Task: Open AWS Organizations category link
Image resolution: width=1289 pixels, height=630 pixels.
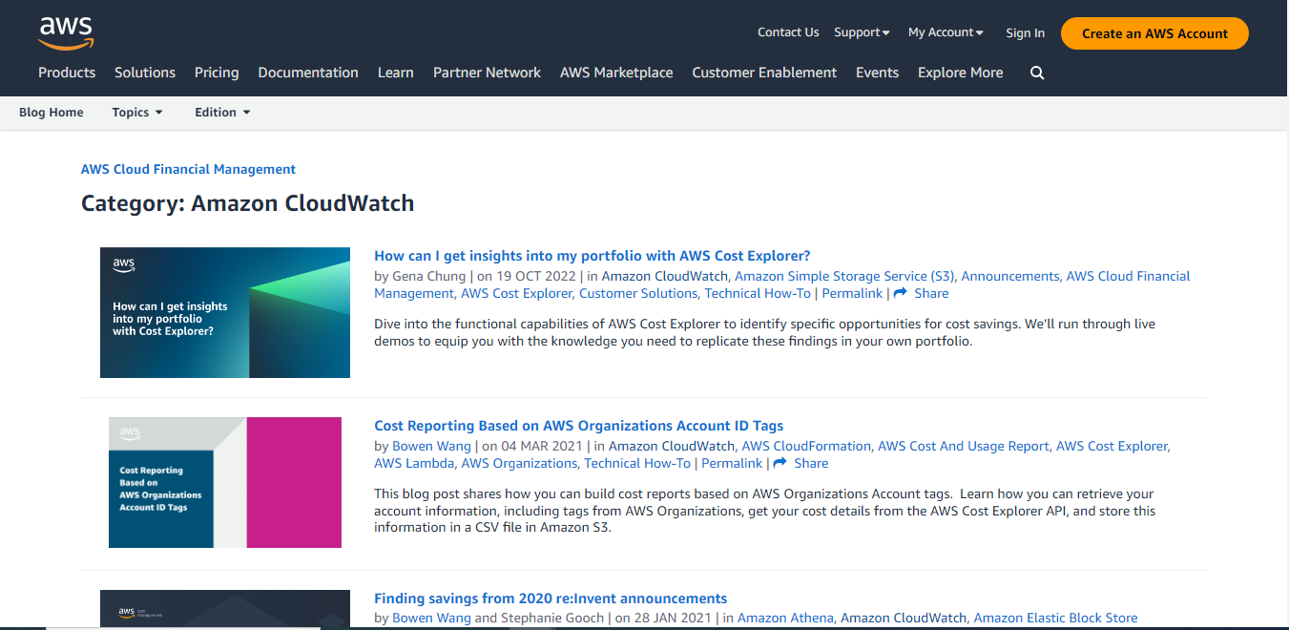Action: tap(519, 463)
